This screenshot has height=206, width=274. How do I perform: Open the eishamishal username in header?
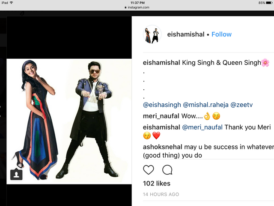pos(185,34)
